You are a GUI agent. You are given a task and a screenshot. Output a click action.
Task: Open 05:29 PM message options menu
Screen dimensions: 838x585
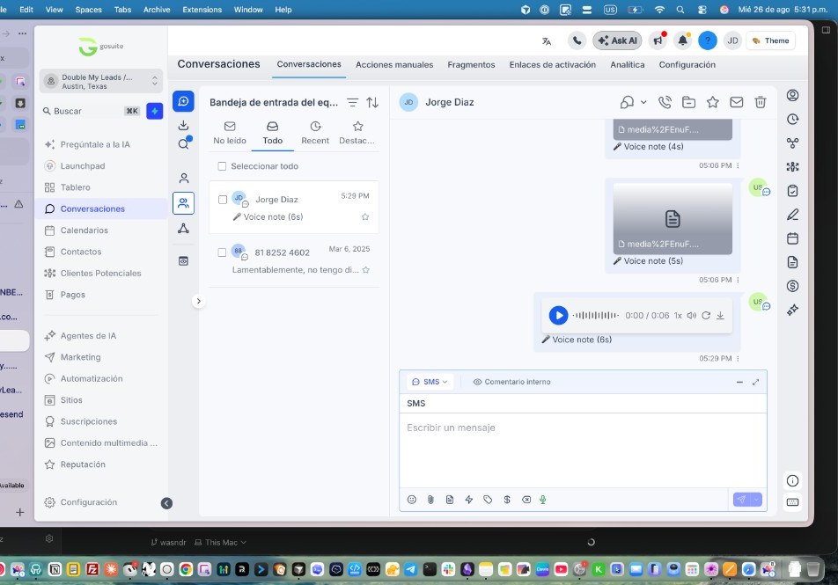pos(738,359)
